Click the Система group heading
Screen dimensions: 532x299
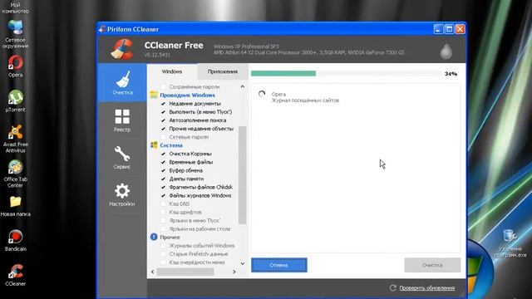171,145
